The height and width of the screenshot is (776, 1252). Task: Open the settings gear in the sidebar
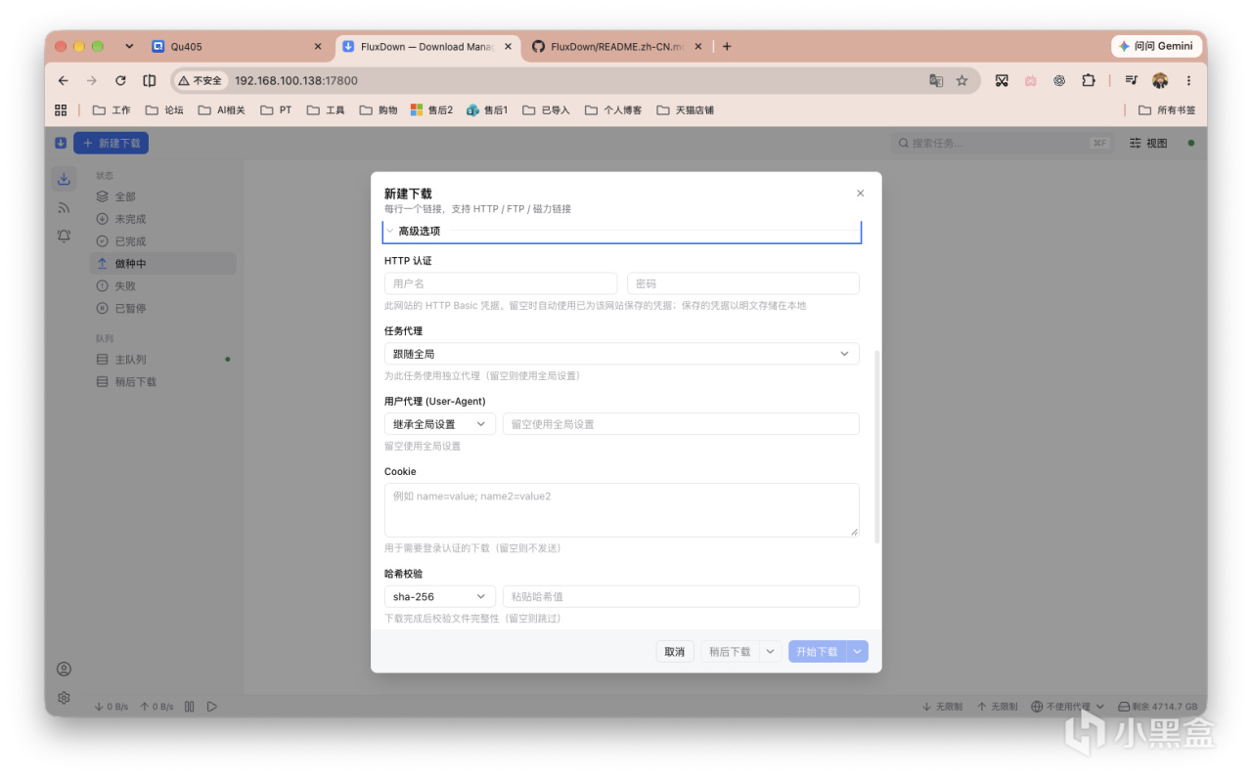pyautogui.click(x=64, y=697)
